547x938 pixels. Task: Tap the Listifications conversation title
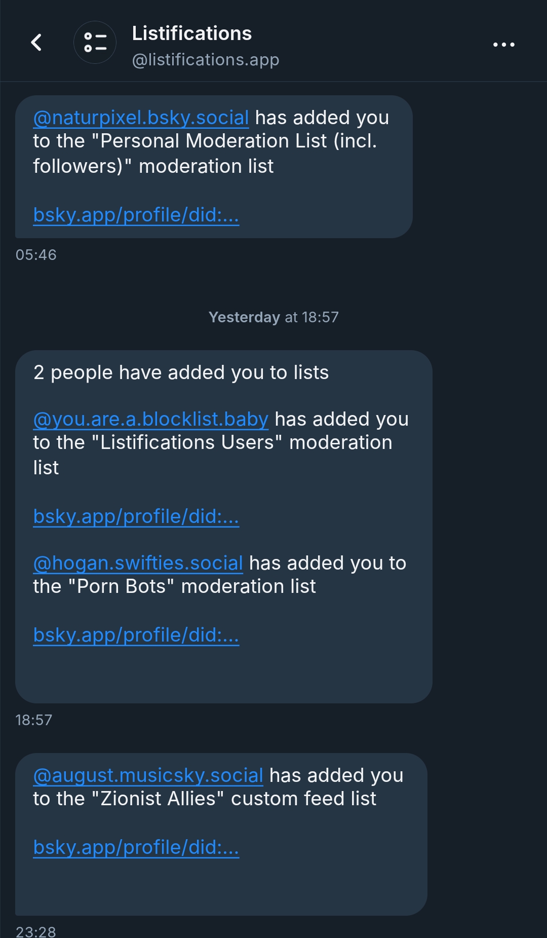[191, 33]
